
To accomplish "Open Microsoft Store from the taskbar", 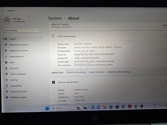I will pyautogui.click(x=117, y=107).
